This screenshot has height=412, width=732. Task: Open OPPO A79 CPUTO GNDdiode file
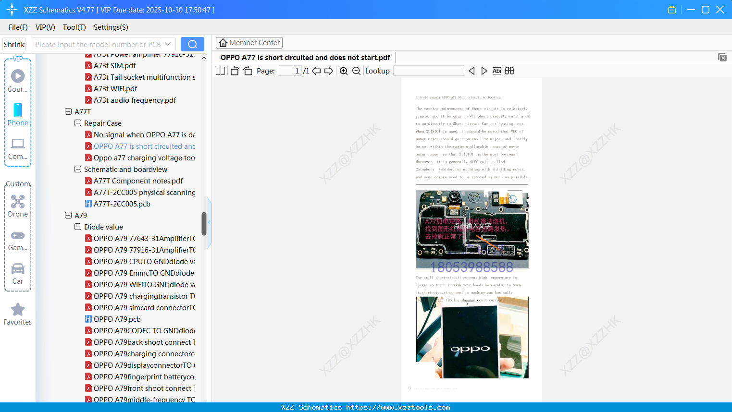tap(140, 262)
